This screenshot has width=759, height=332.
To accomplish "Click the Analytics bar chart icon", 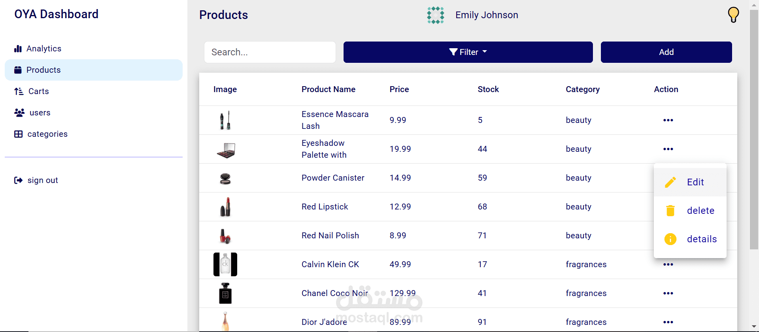I will [x=18, y=49].
